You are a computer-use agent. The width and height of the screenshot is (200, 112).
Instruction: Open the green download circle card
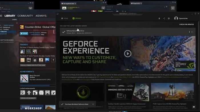[x=83, y=92]
